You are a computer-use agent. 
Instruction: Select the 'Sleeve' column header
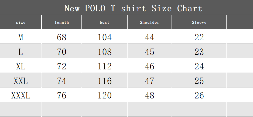click(x=199, y=22)
